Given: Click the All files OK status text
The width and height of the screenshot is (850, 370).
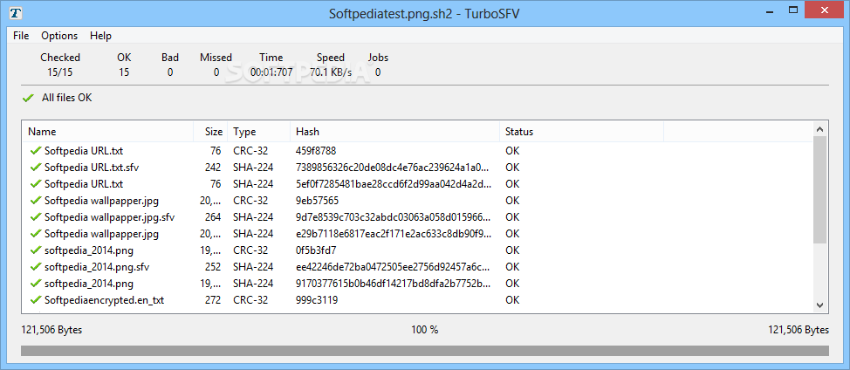Looking at the screenshot, I should (x=66, y=98).
